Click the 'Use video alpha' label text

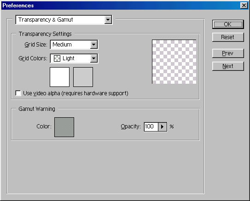pos(76,93)
